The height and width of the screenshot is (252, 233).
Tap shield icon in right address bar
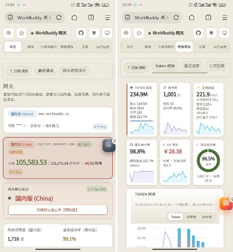[x=128, y=17]
